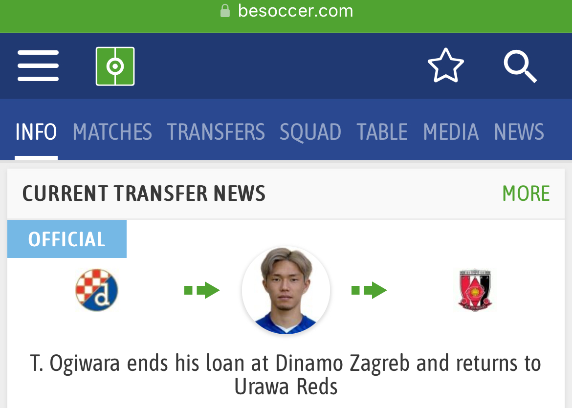Viewport: 572px width, 408px height.
Task: Go to the SQUAD tab
Action: pos(310,131)
